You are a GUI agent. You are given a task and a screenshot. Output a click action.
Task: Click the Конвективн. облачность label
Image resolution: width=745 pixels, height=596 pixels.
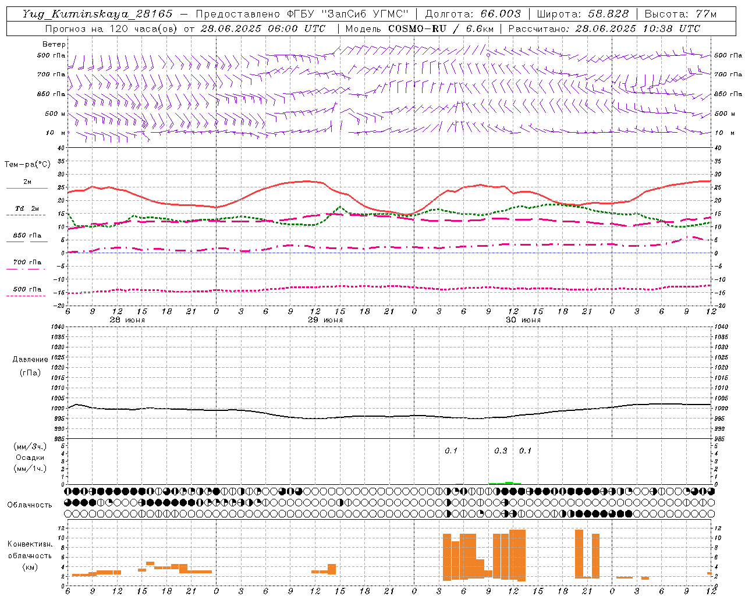(x=30, y=550)
